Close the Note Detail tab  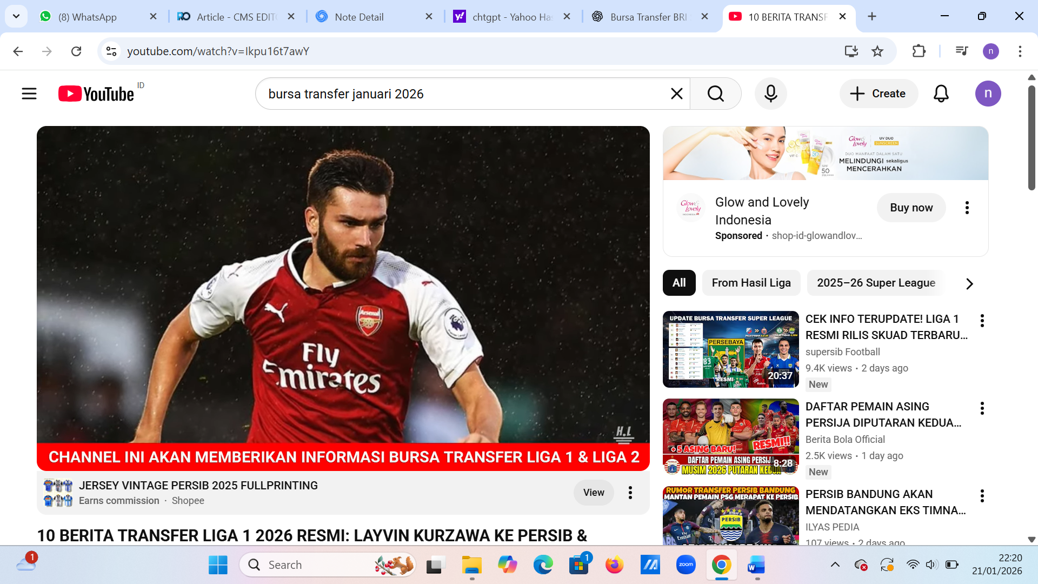(x=429, y=17)
